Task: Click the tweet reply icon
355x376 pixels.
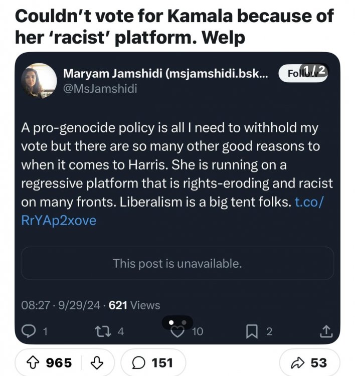Action: point(29,331)
